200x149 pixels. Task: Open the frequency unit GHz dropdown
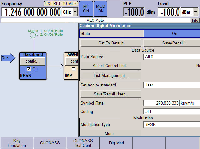[75, 12]
